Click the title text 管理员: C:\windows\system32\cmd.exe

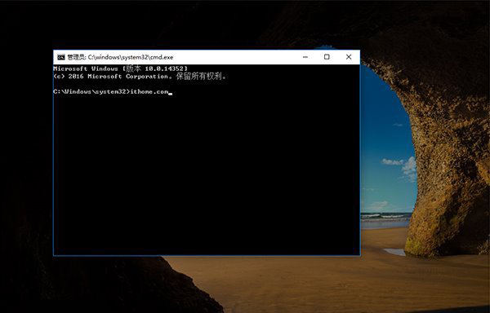pyautogui.click(x=120, y=57)
